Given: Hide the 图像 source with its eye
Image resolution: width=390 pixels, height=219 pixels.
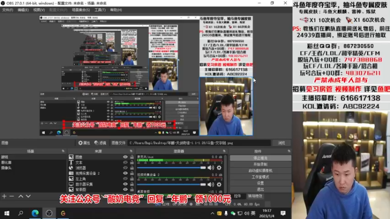Looking at the screenshot, I should tap(125, 157).
